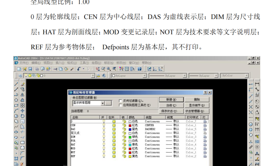Click the blue color swatch of DAS layer
268x166 pixels.
[x=130, y=129]
